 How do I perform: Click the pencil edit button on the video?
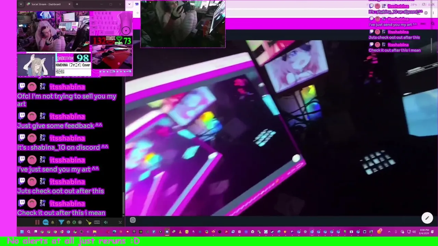coord(427,218)
